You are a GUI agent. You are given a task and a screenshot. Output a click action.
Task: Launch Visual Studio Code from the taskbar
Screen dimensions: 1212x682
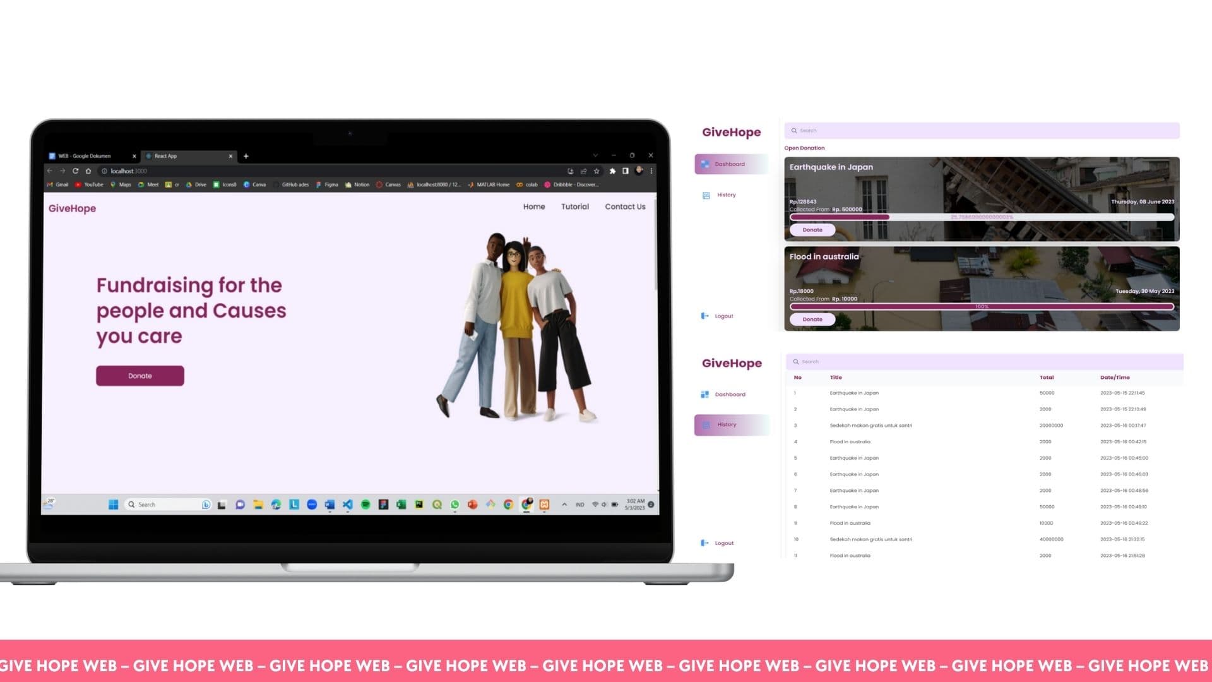coord(346,504)
